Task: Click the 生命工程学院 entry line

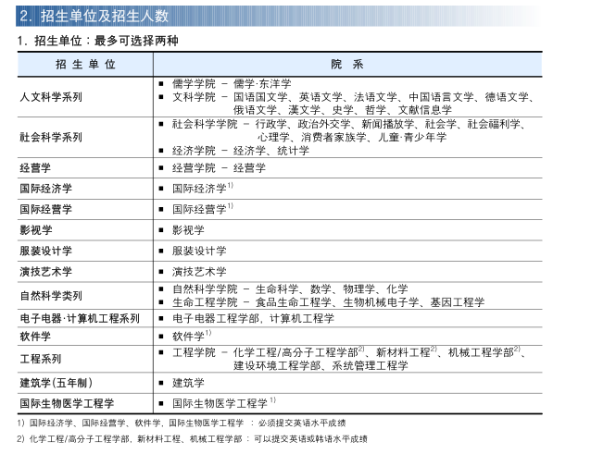Action: tap(328, 302)
